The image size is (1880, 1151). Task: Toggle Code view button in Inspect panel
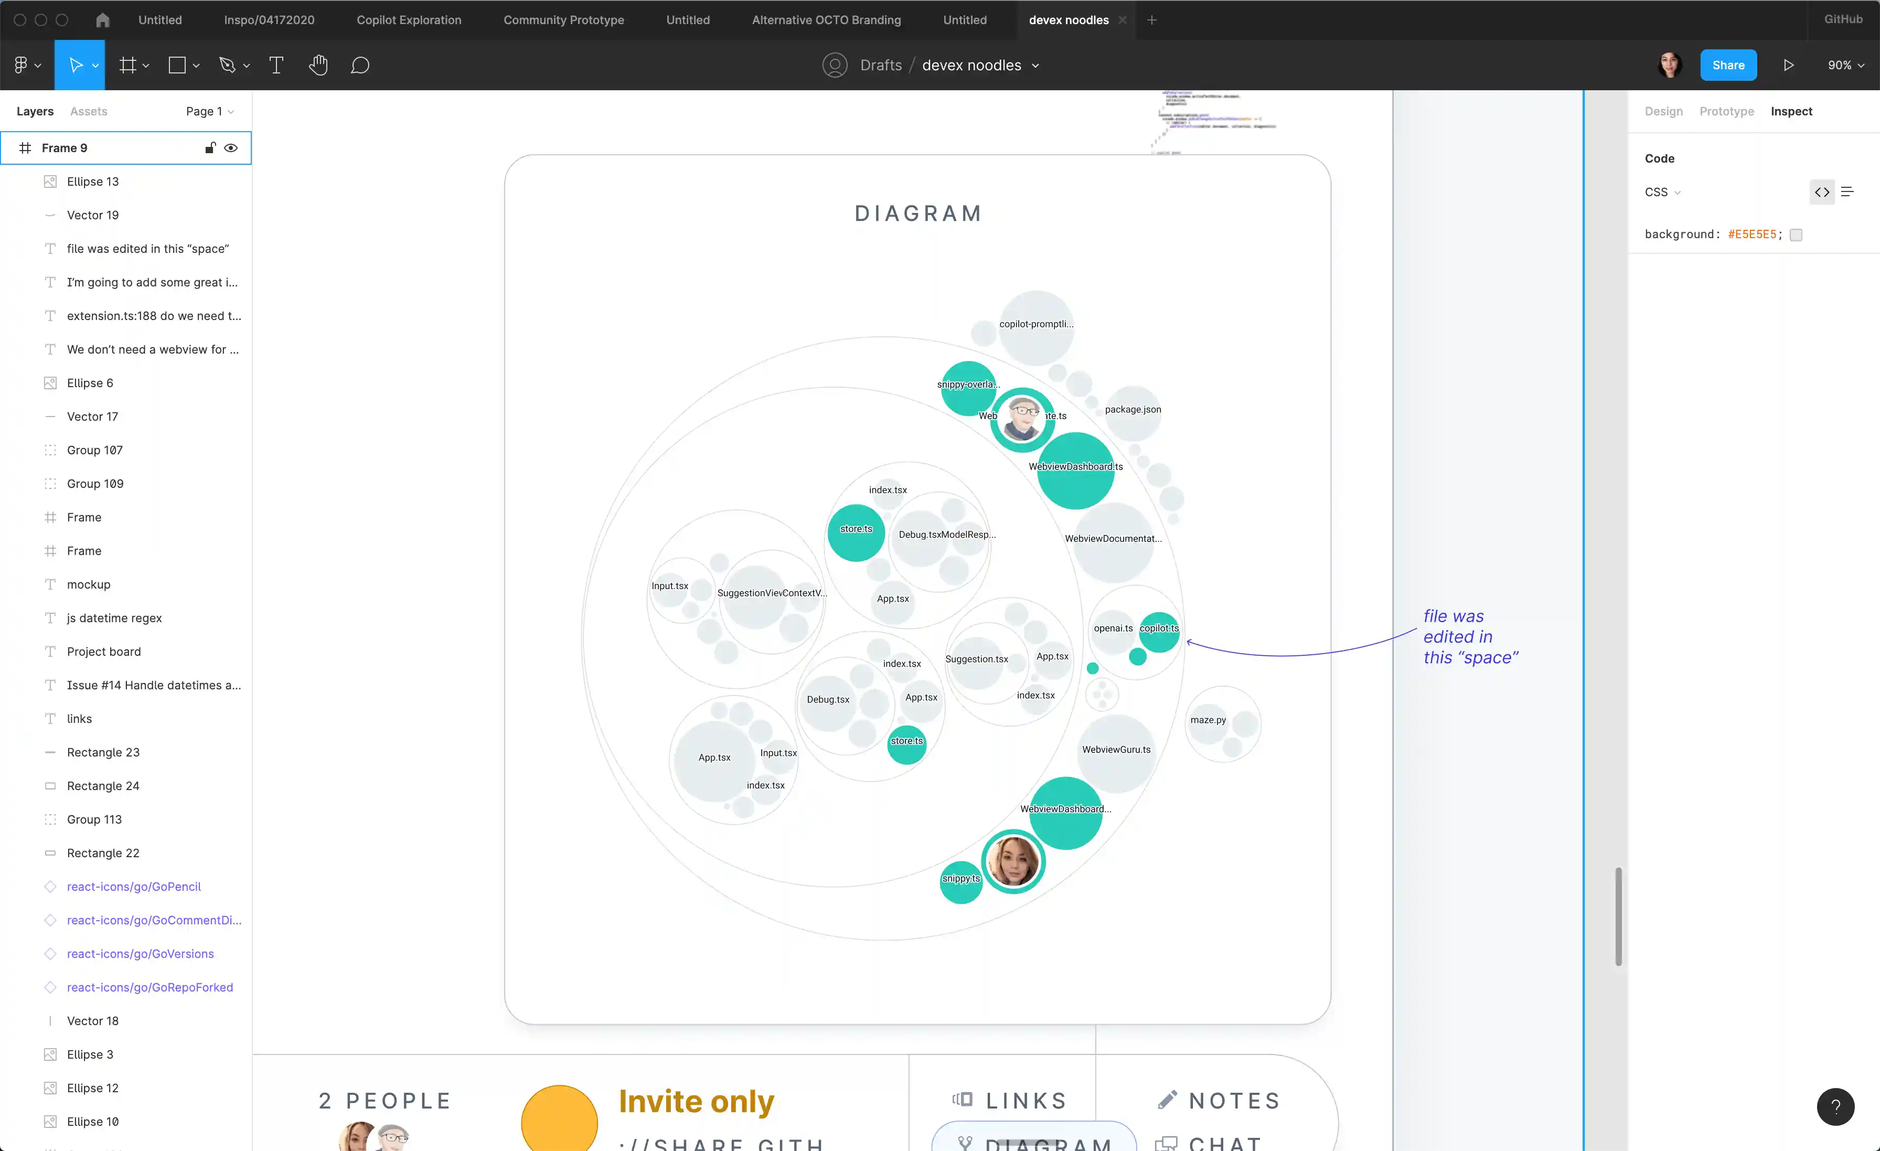click(x=1821, y=191)
